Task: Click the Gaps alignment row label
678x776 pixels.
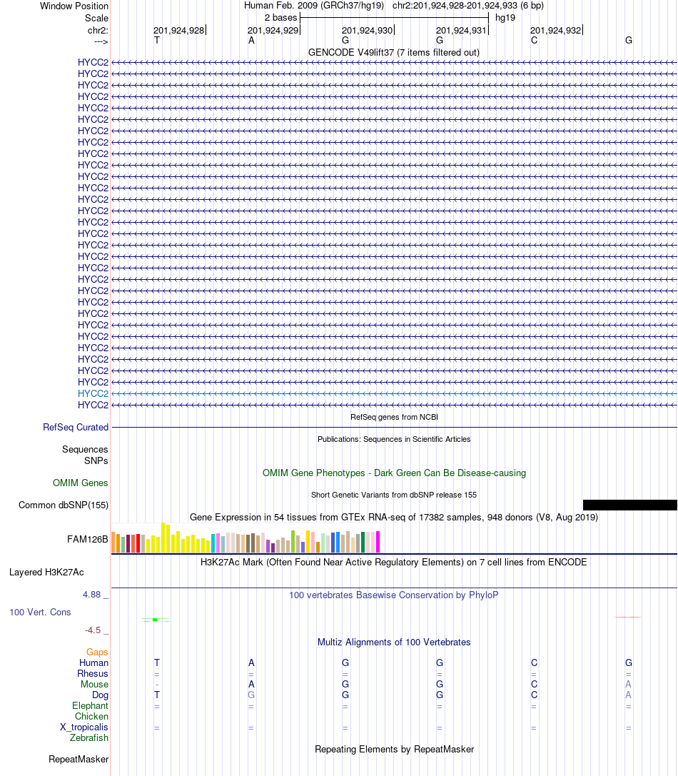Action: point(97,652)
